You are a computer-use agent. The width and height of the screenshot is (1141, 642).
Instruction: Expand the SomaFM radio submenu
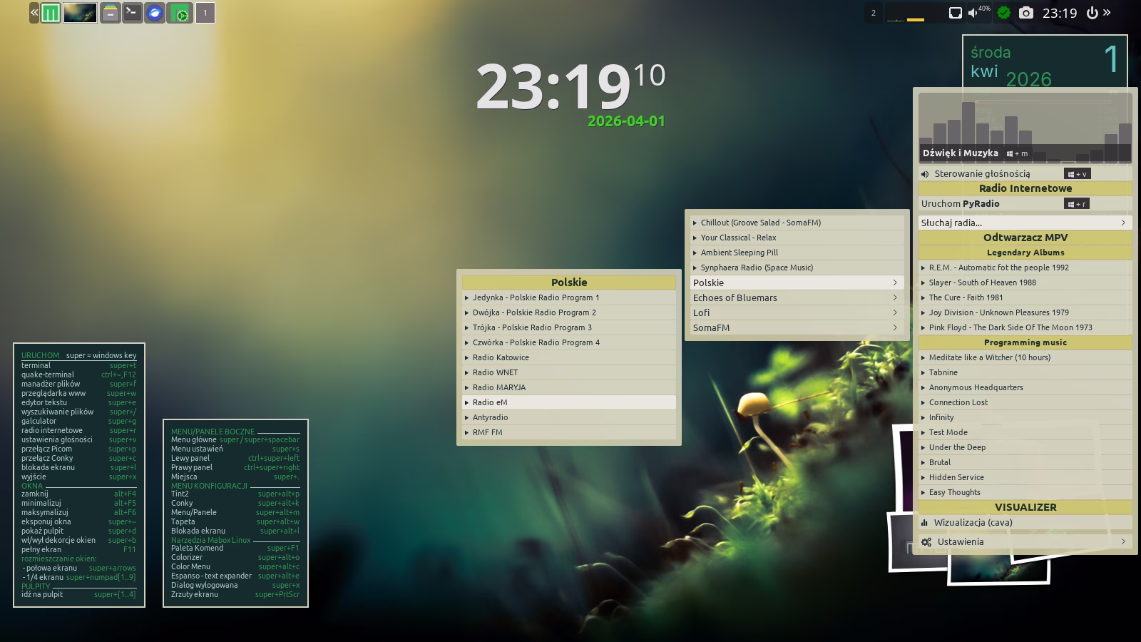tap(794, 327)
